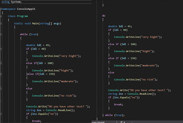Click the '"very hight"' WriteLine in the while loop
This screenshot has width=183, height=123.
coord(56,56)
